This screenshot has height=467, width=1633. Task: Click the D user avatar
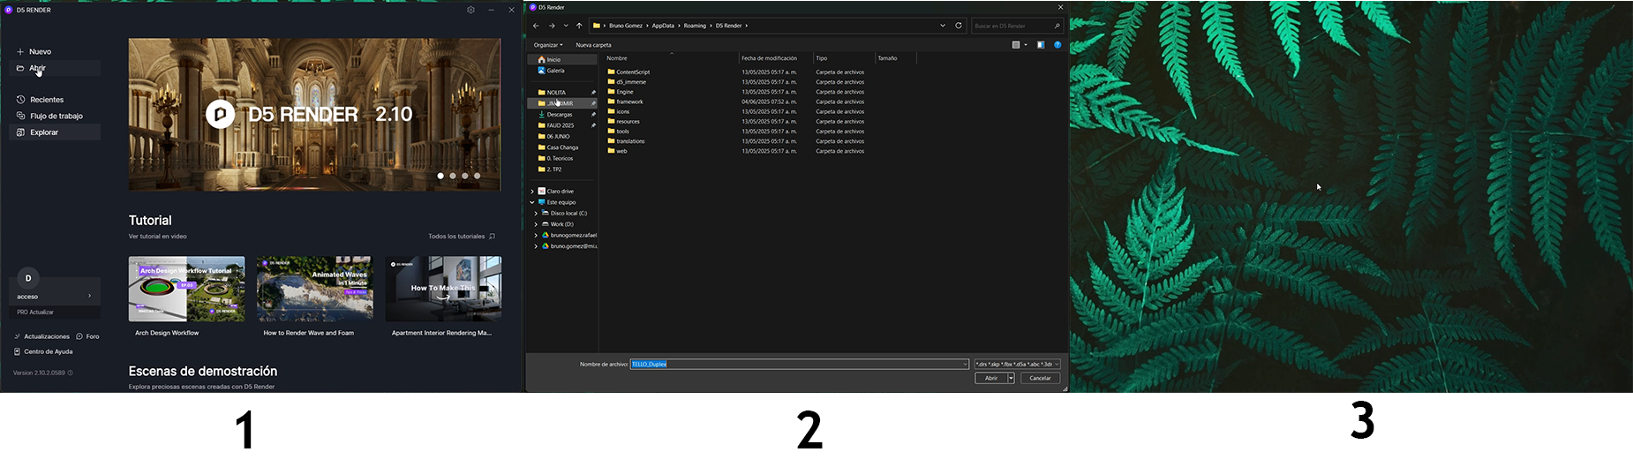[28, 278]
